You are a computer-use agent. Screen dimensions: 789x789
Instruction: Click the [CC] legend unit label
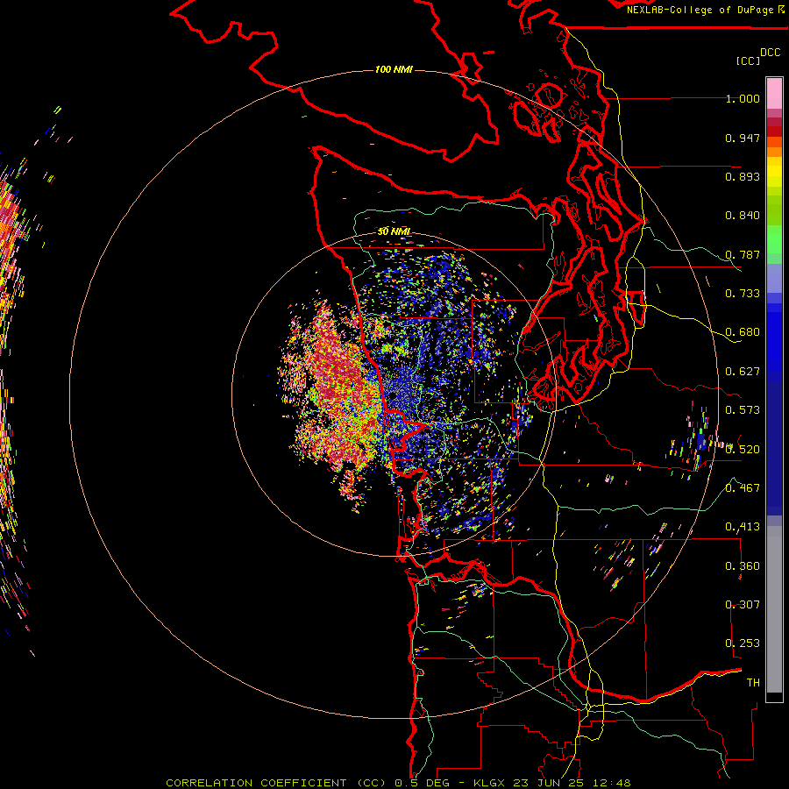748,60
